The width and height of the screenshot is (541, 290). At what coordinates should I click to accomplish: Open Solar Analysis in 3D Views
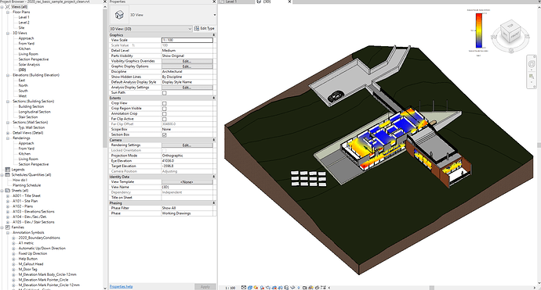click(x=29, y=65)
